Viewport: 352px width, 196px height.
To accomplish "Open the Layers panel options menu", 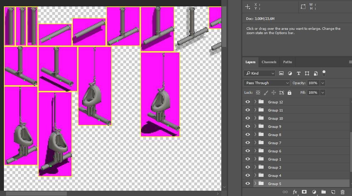I will (x=350, y=62).
